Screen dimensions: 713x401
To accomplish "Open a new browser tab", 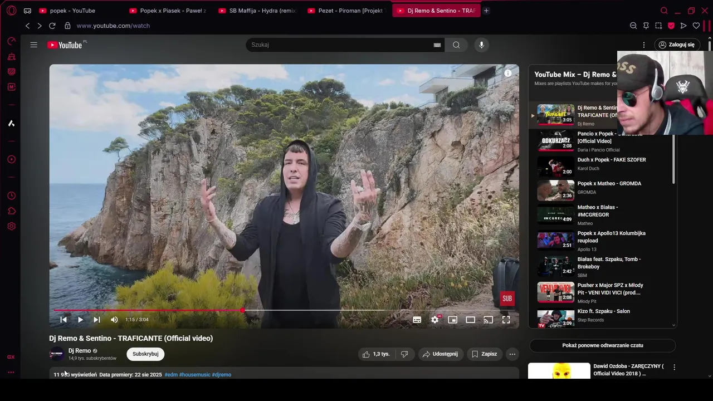I will coord(486,11).
